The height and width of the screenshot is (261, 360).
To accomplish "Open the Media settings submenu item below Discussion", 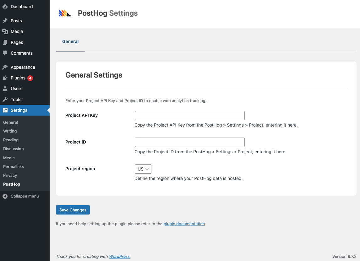I will [x=9, y=158].
